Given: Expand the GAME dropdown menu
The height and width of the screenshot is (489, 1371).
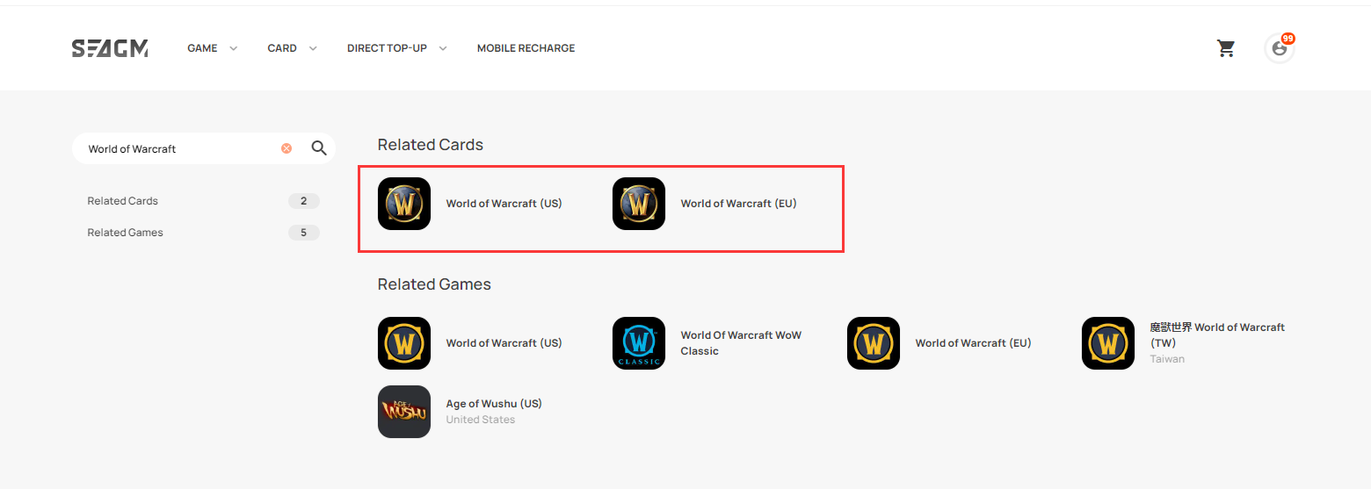Looking at the screenshot, I should coord(212,48).
